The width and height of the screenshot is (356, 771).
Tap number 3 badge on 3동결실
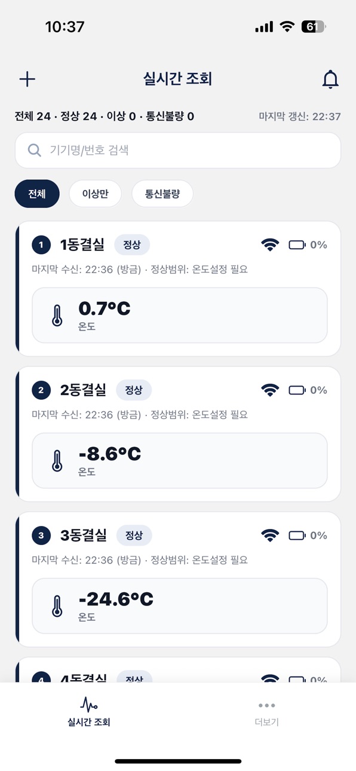pos(41,536)
